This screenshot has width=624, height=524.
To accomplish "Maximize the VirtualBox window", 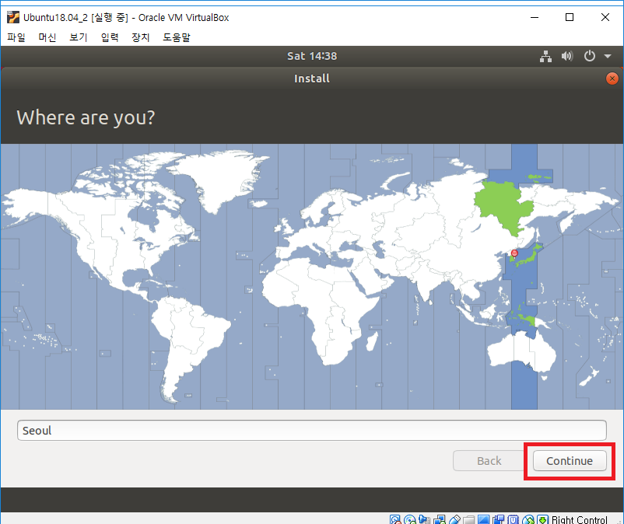I will pos(570,17).
